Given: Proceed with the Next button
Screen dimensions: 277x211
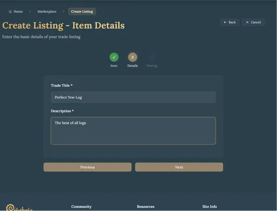Looking at the screenshot, I should (x=179, y=167).
